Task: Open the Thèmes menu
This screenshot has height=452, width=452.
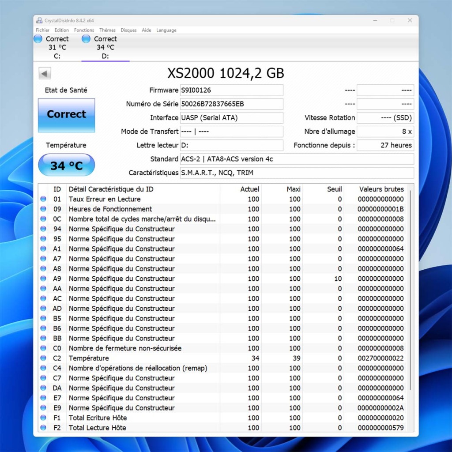Action: coord(107,30)
